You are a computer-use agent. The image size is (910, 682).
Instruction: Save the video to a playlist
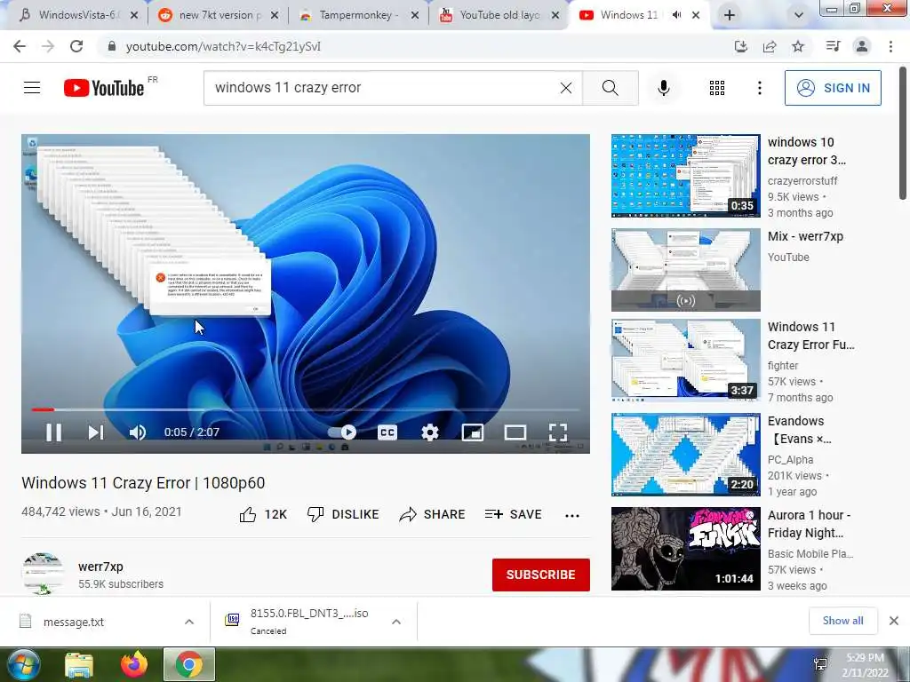click(513, 514)
